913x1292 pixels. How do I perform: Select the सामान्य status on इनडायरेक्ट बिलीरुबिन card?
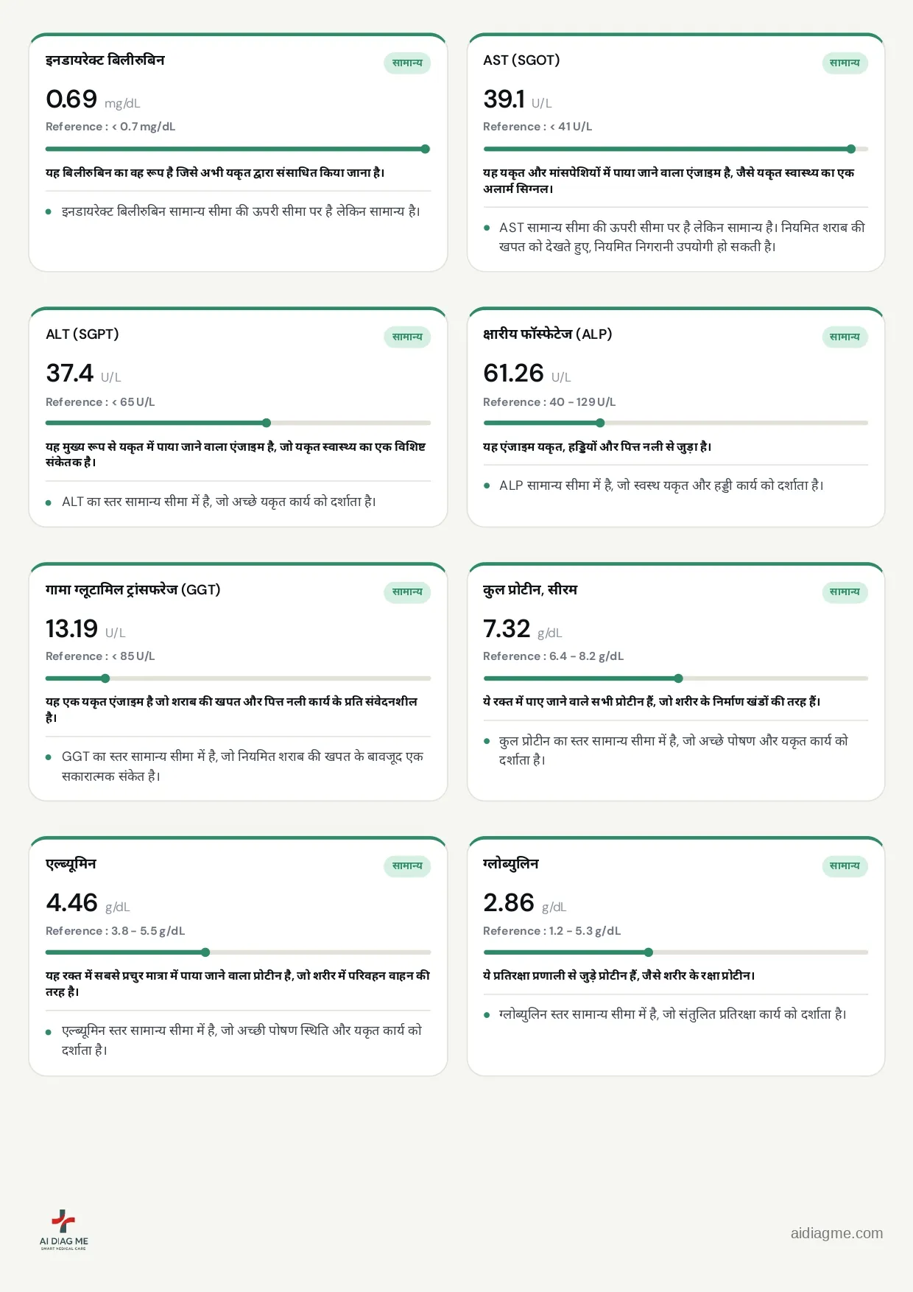pyautogui.click(x=407, y=63)
